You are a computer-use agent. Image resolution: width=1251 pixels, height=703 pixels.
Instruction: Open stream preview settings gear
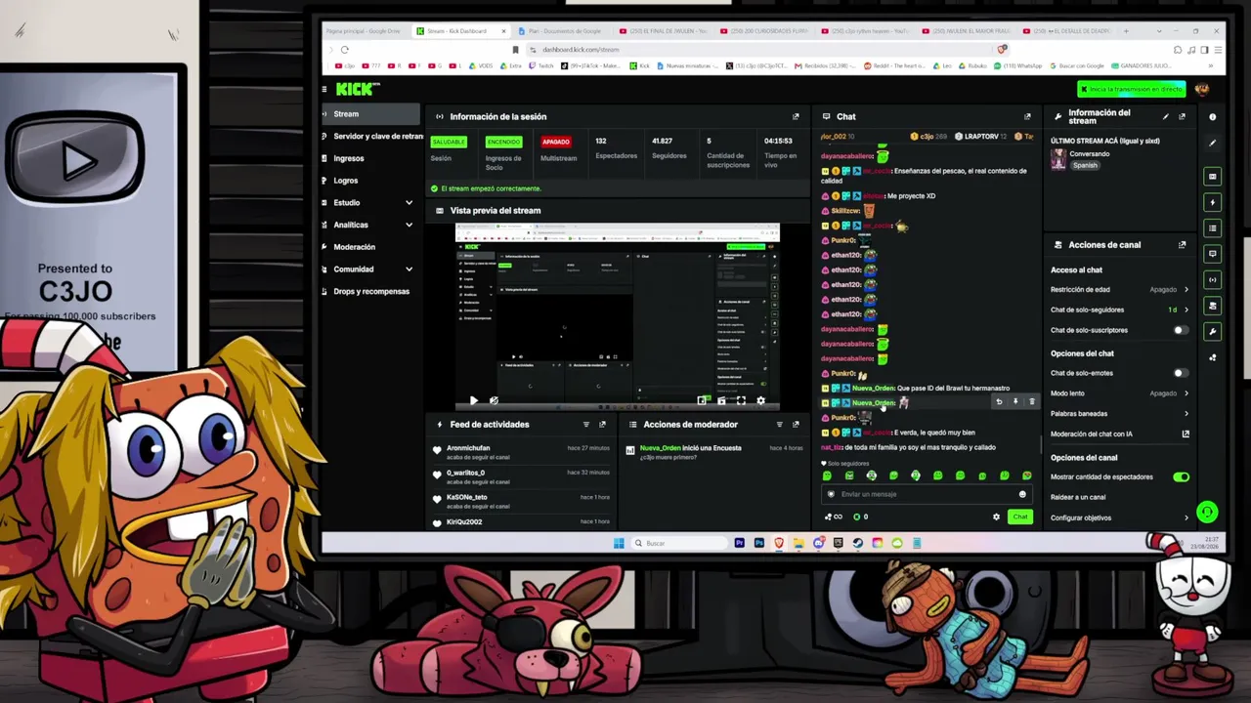tap(760, 400)
